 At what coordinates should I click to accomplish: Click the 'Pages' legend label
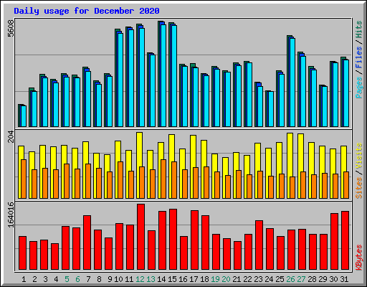tap(359, 88)
